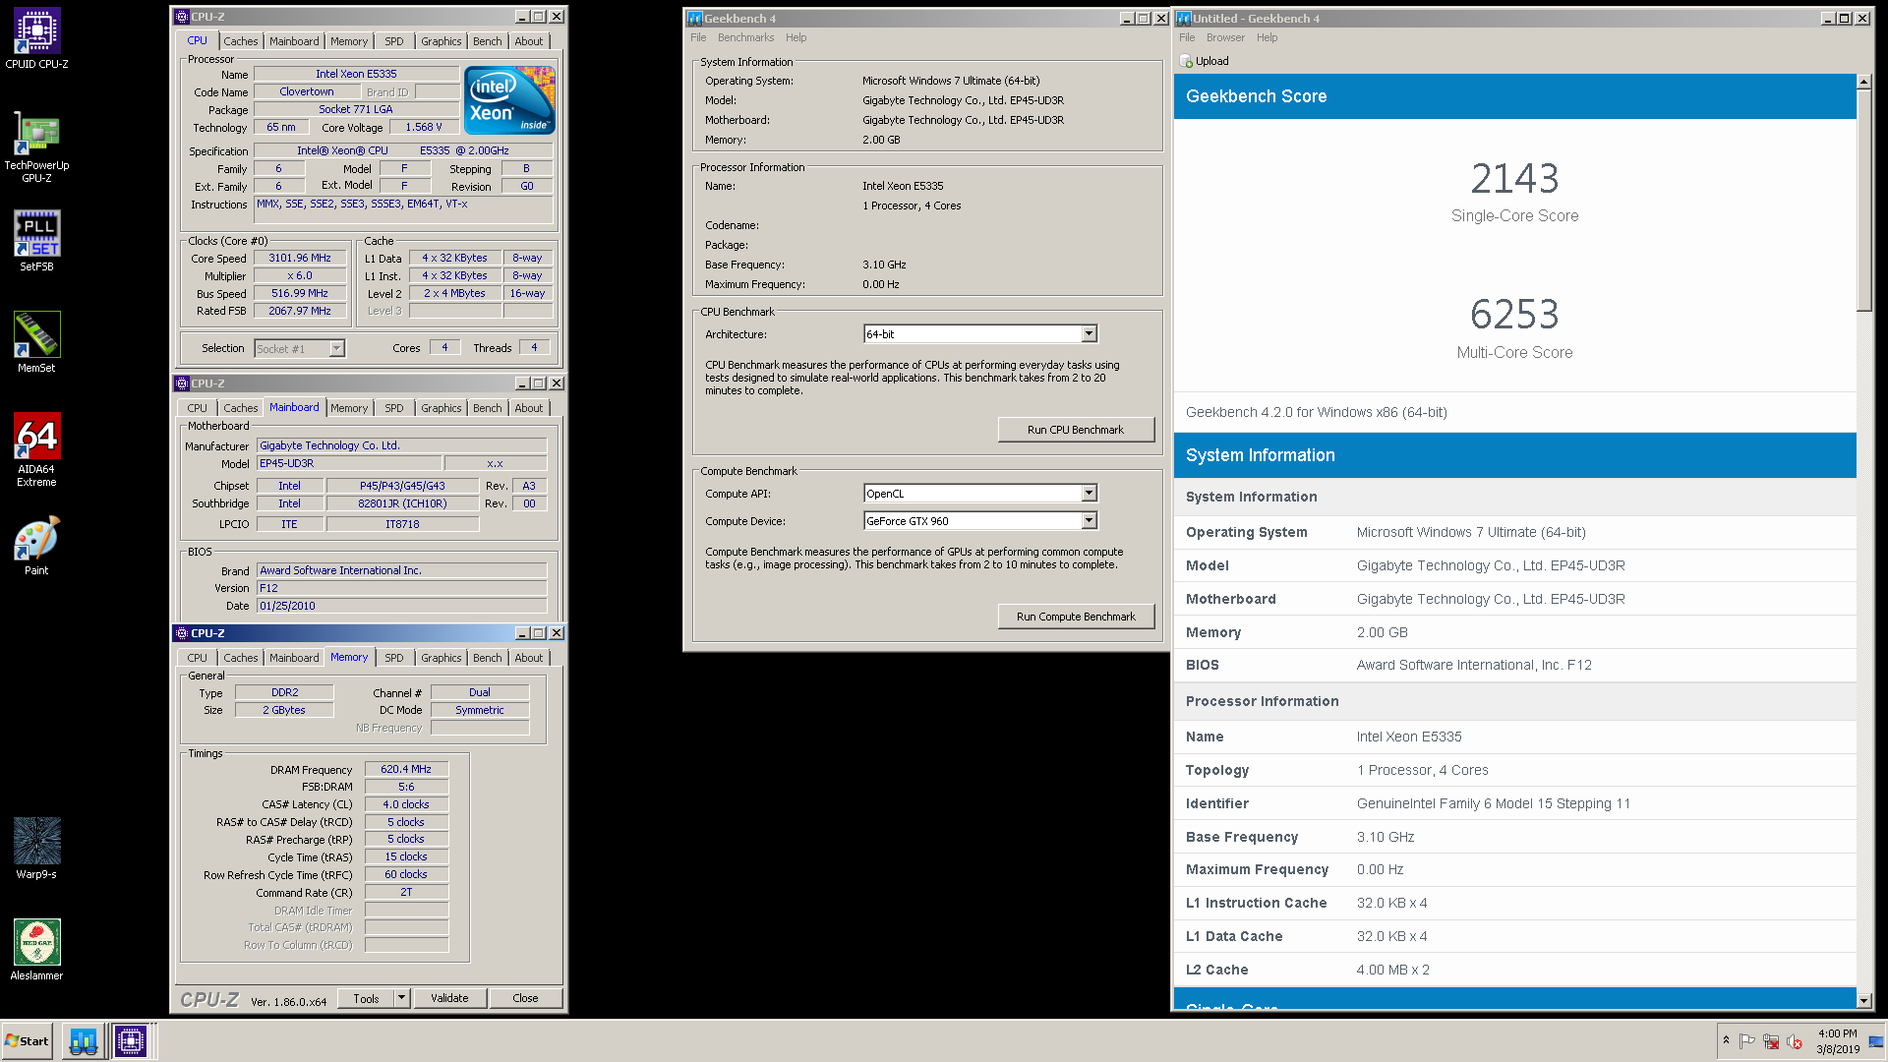Click the Close button at bottom of CPU-Z

coord(525,998)
